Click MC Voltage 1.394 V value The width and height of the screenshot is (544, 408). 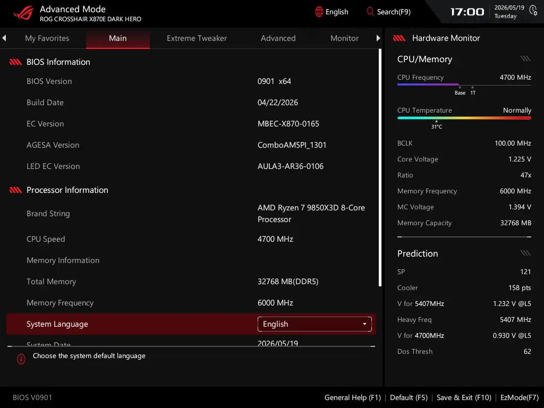click(520, 207)
